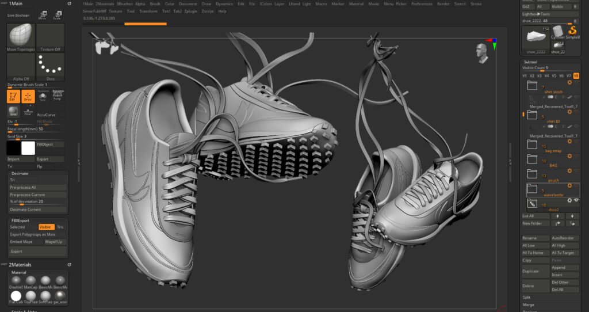Screen dimensions: 589x312
Task: Open the Texture Off selector
Action: (x=51, y=37)
